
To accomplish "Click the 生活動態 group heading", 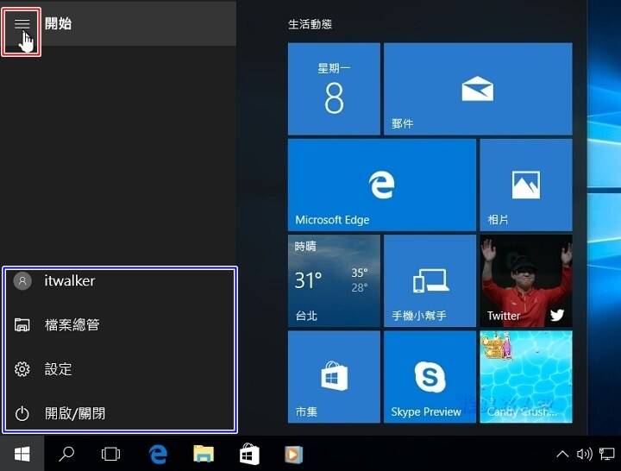I will [310, 24].
